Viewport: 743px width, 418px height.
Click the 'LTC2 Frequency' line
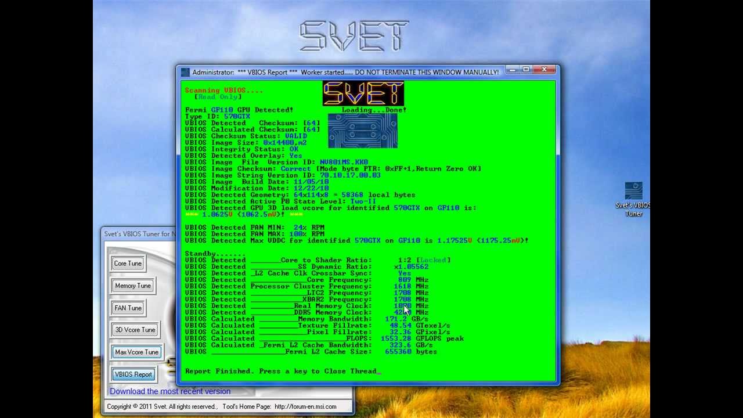click(x=307, y=293)
